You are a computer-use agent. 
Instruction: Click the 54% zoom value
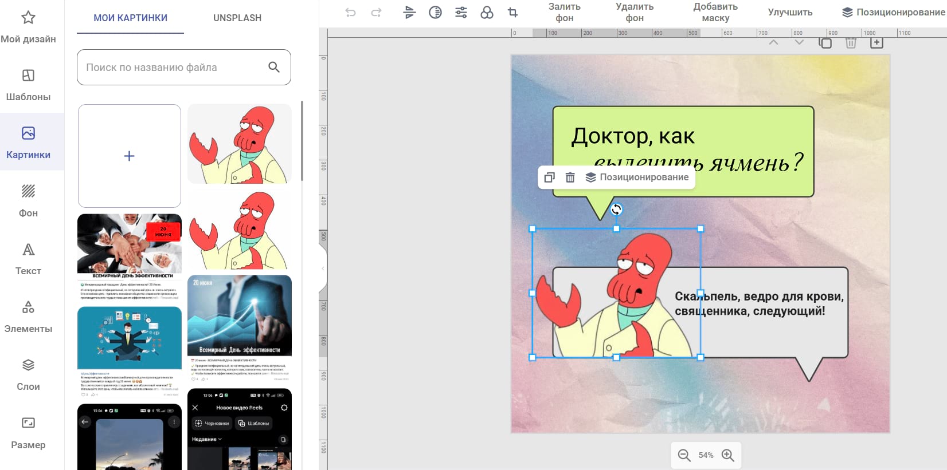tap(706, 455)
